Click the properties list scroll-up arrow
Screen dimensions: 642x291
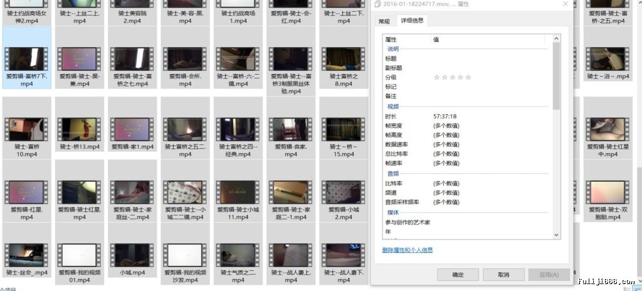[x=556, y=38]
